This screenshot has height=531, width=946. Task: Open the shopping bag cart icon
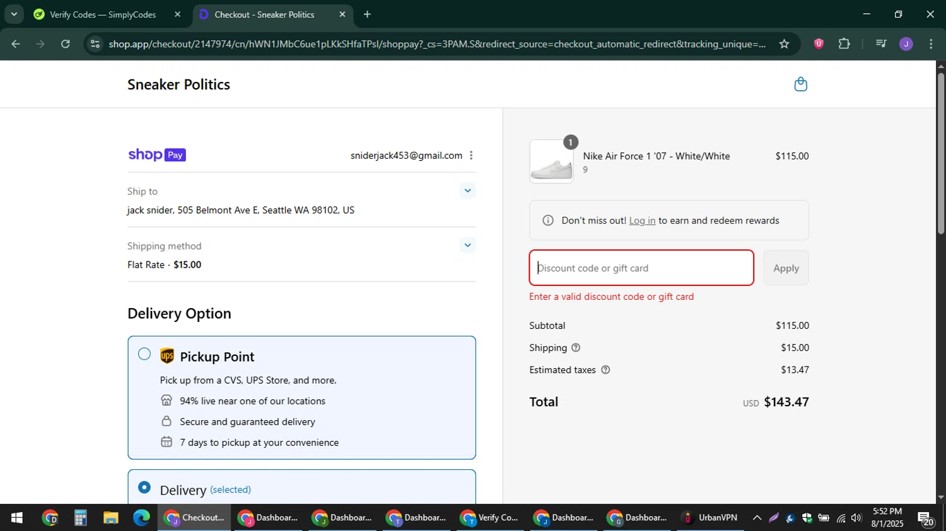coord(800,84)
